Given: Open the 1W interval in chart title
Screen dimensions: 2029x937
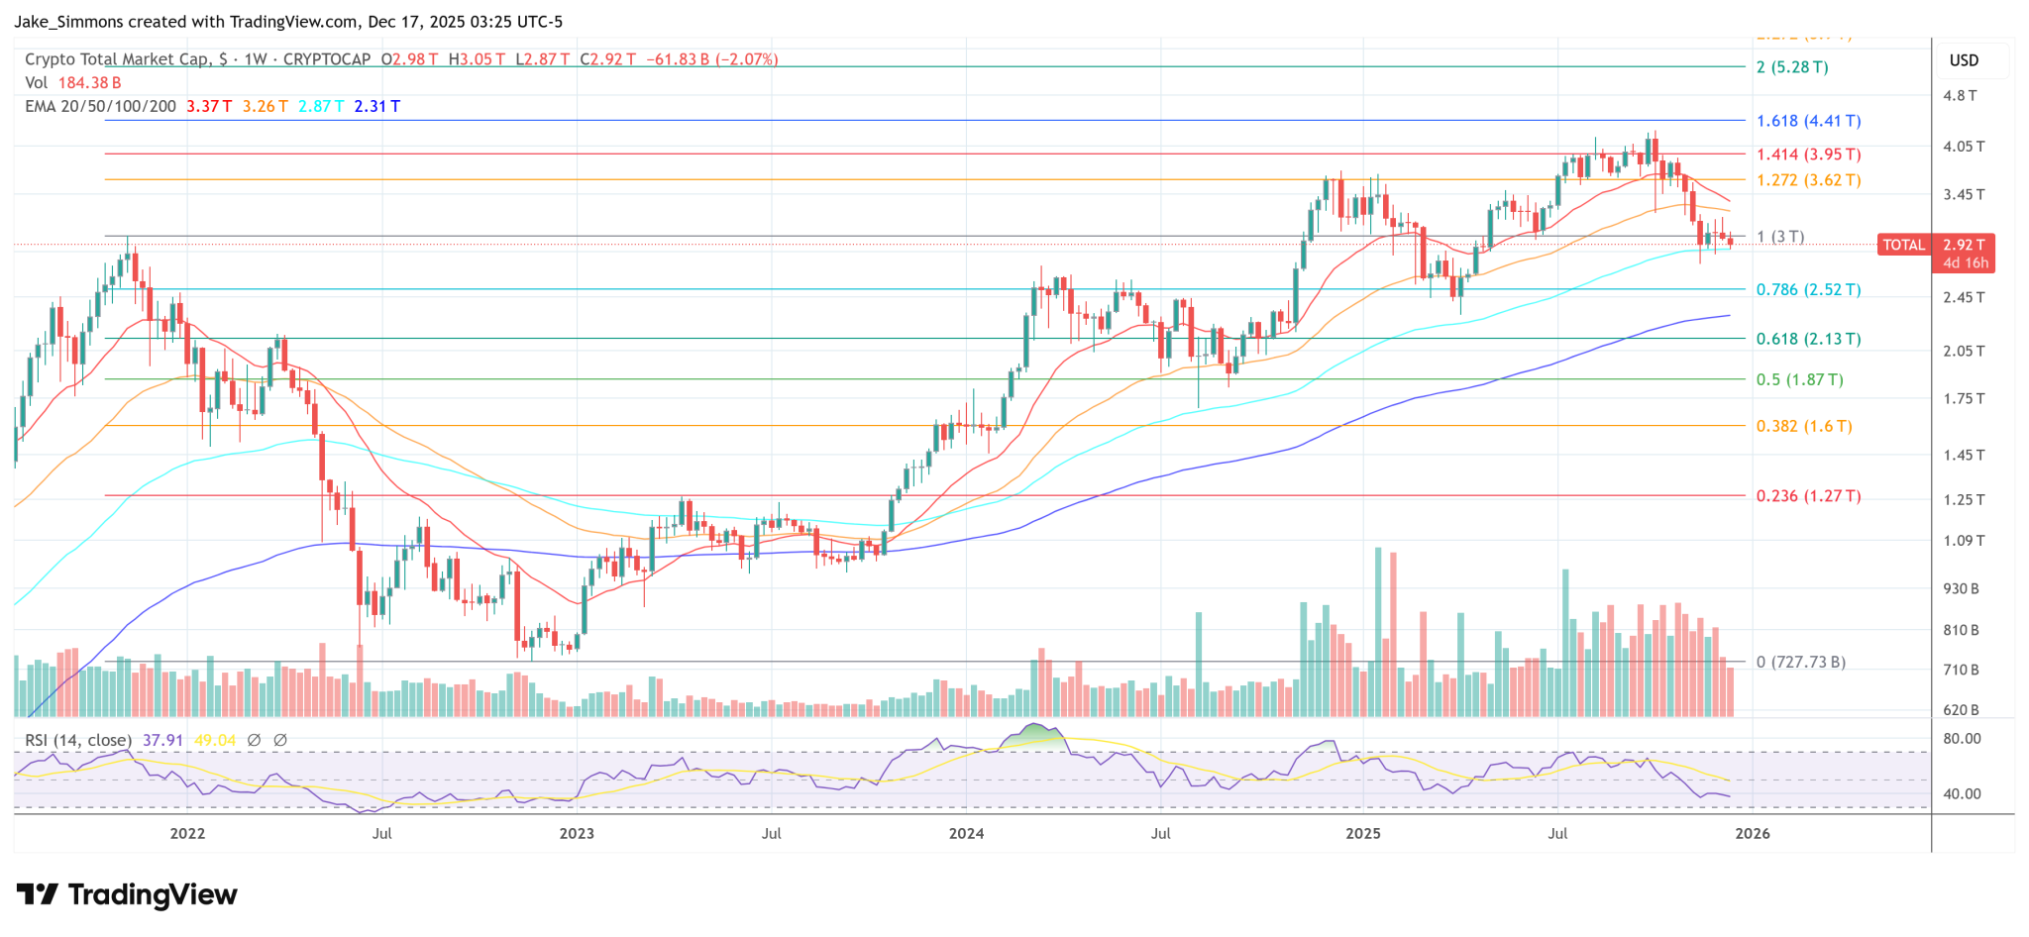Looking at the screenshot, I should coord(256,59).
